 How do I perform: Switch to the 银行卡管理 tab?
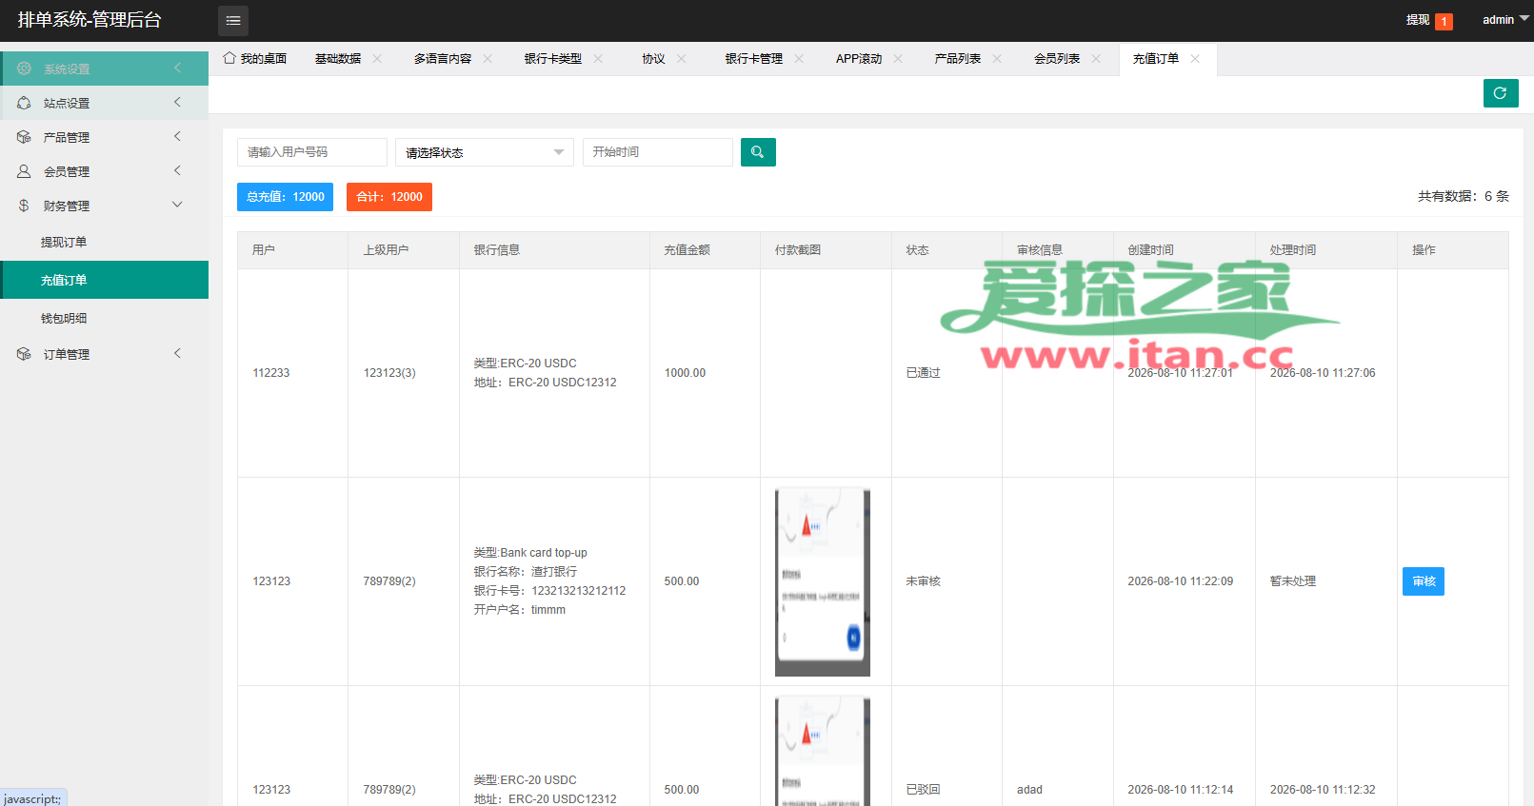click(x=754, y=59)
